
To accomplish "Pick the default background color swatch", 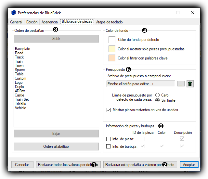I will tap(112, 40).
